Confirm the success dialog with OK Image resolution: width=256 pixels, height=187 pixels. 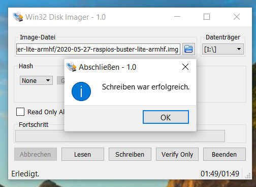coord(166,117)
